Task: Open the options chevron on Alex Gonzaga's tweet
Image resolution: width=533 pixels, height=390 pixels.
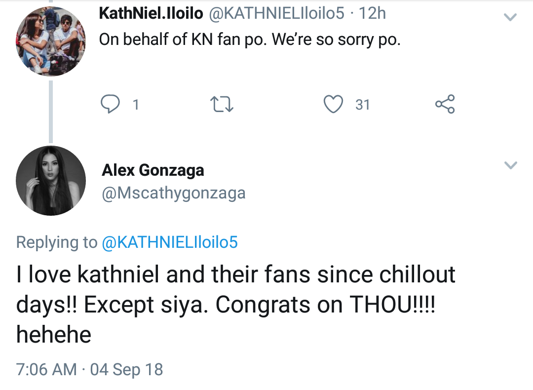Action: pyautogui.click(x=511, y=165)
